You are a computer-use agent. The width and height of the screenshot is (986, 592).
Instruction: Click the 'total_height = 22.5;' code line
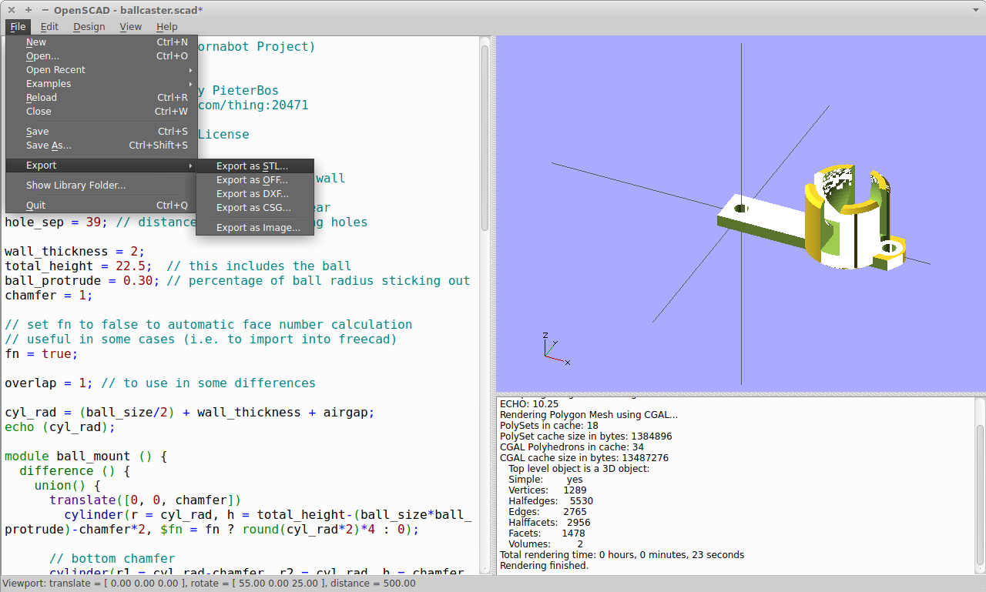(x=178, y=266)
